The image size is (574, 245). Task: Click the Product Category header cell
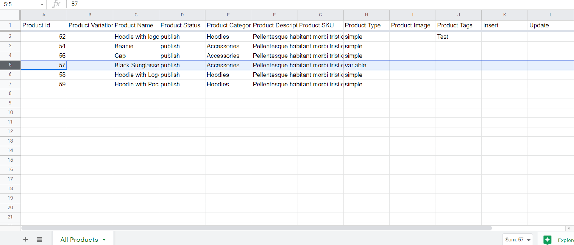click(228, 25)
